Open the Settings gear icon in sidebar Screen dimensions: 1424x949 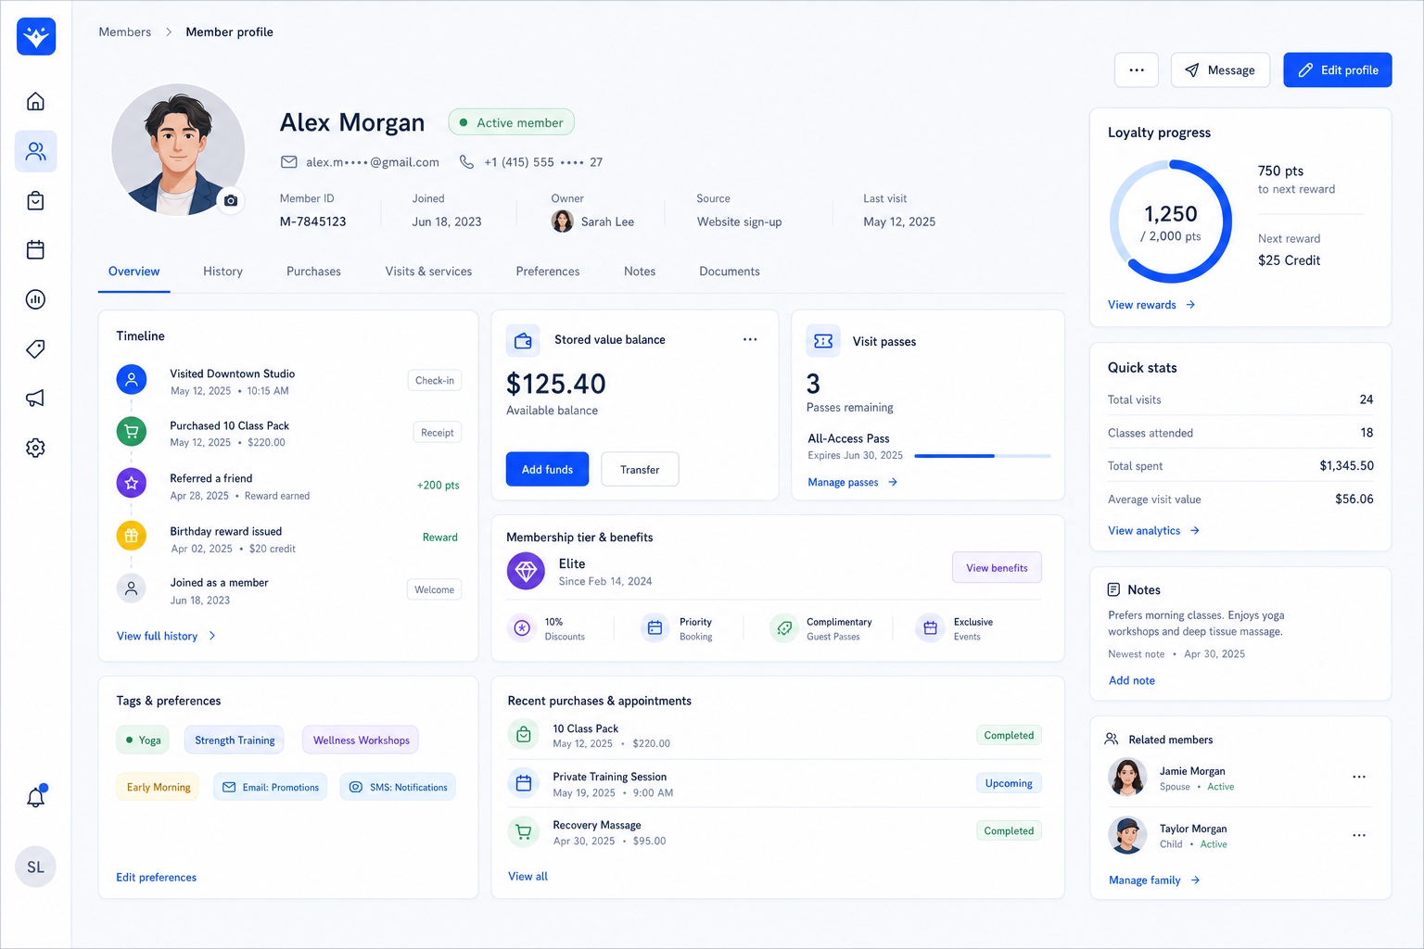point(35,448)
